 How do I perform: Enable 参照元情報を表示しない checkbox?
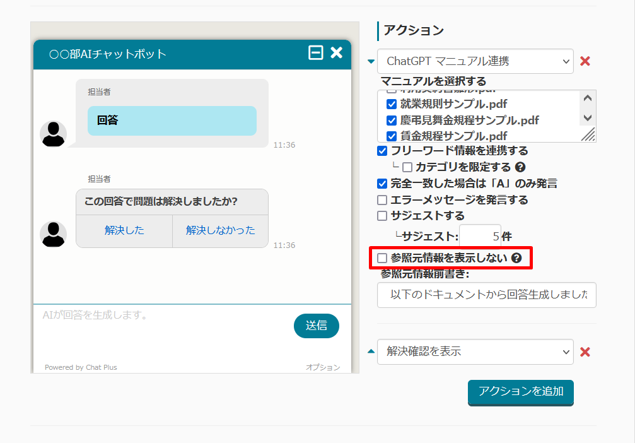382,258
